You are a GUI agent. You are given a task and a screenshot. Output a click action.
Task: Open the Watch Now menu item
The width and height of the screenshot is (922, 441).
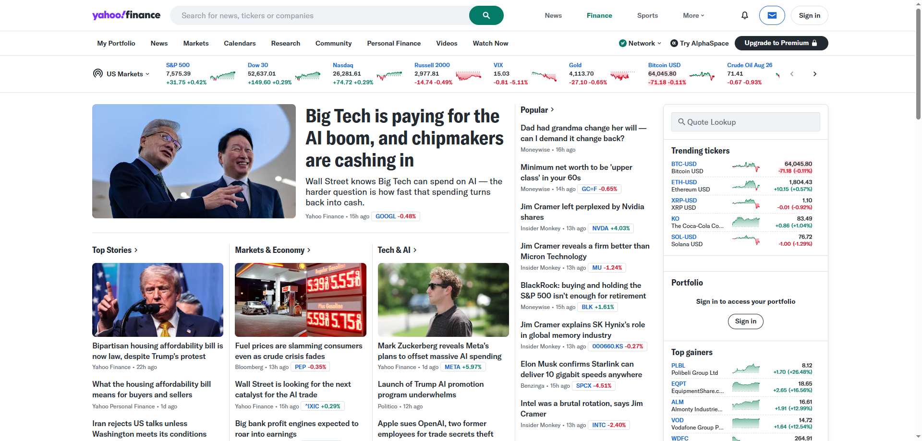point(490,43)
